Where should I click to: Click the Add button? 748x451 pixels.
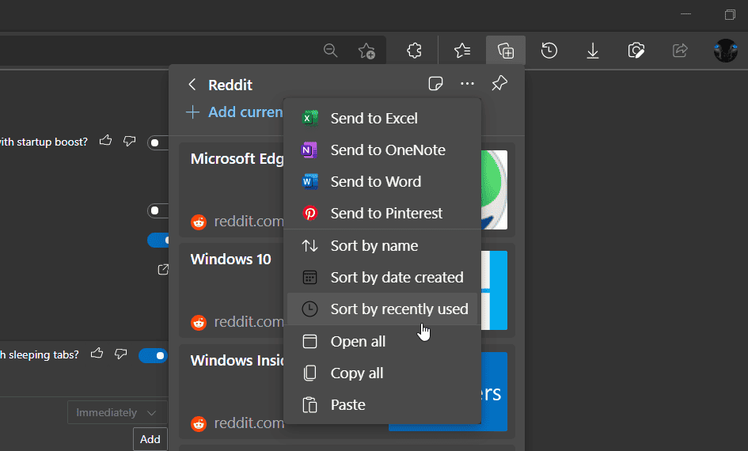[150, 439]
